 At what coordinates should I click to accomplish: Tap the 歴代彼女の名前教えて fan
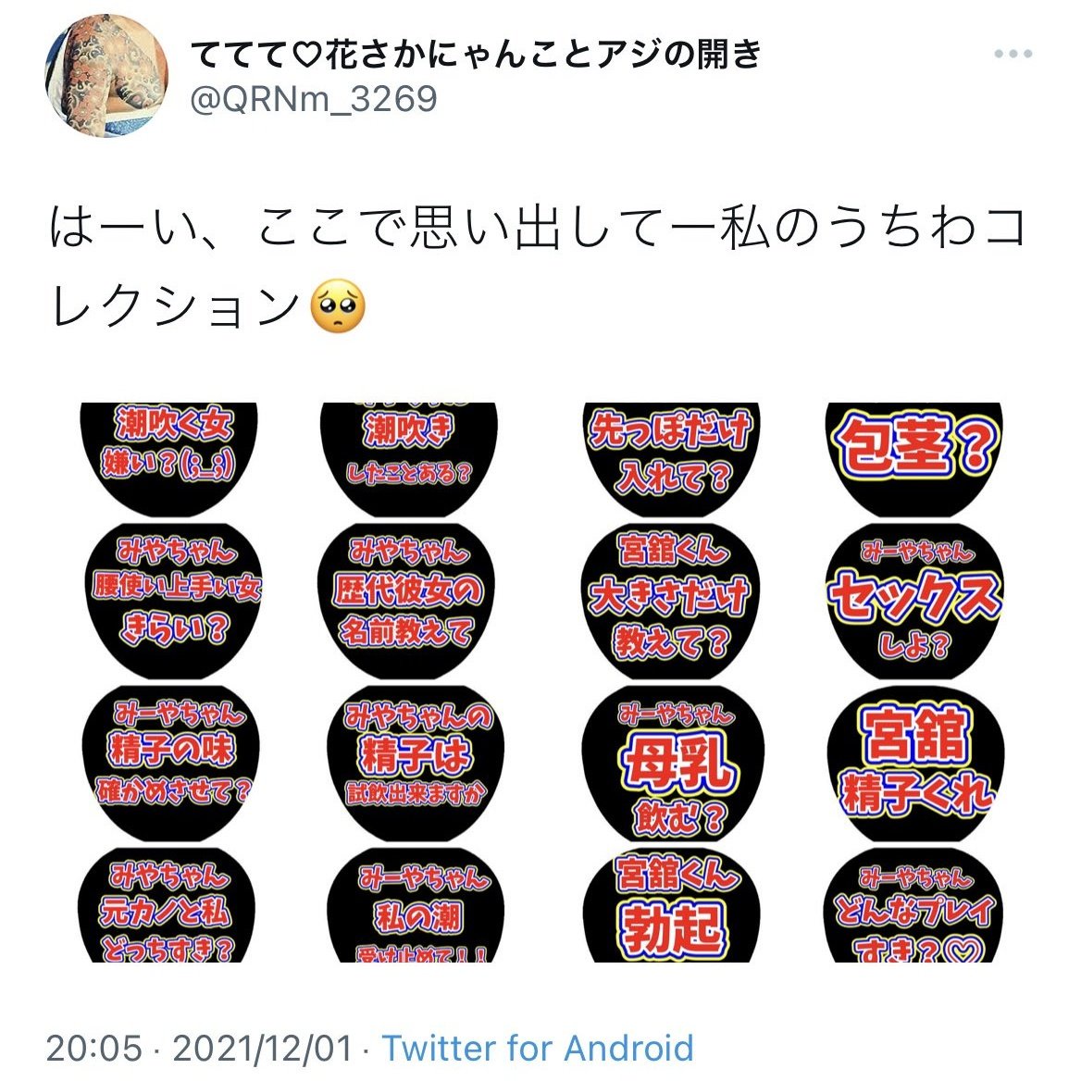coord(406,602)
